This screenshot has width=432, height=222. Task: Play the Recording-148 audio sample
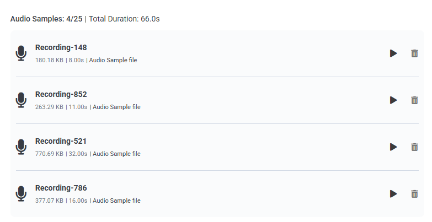click(393, 53)
